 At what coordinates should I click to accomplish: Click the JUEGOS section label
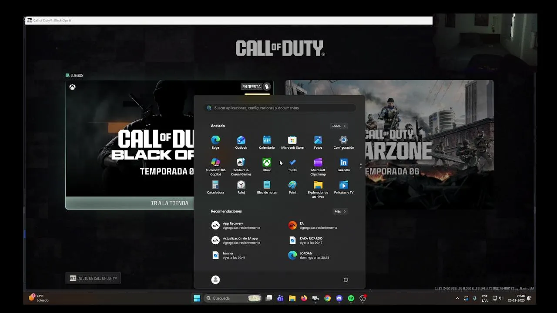click(x=74, y=75)
